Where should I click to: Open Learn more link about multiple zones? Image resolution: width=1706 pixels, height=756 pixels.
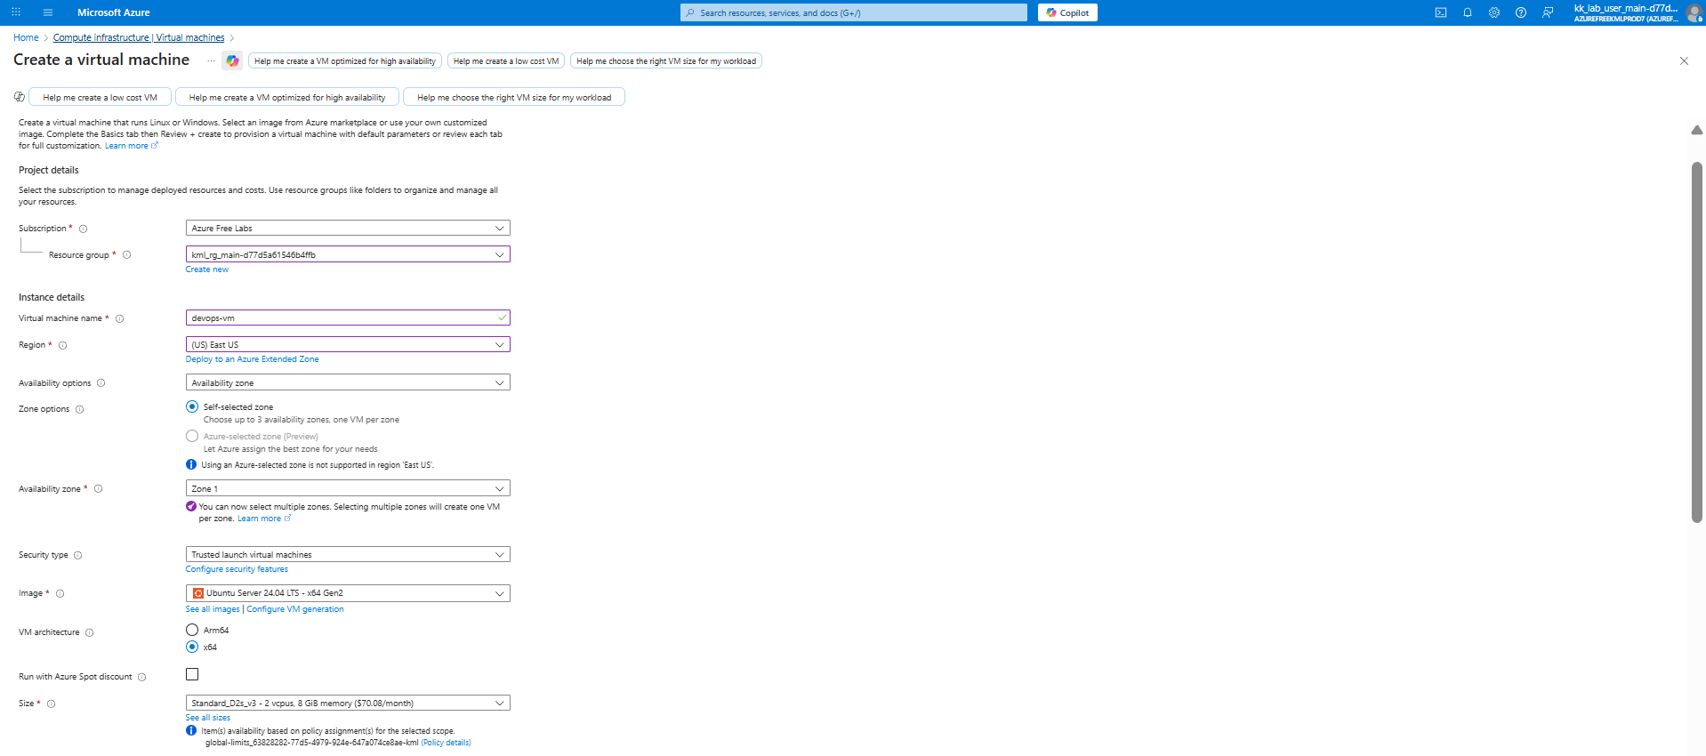(263, 519)
